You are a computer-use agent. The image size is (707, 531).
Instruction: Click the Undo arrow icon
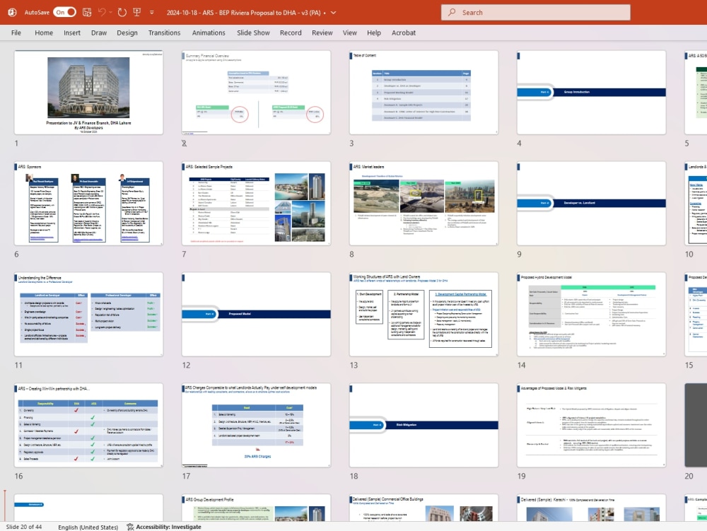pyautogui.click(x=102, y=12)
